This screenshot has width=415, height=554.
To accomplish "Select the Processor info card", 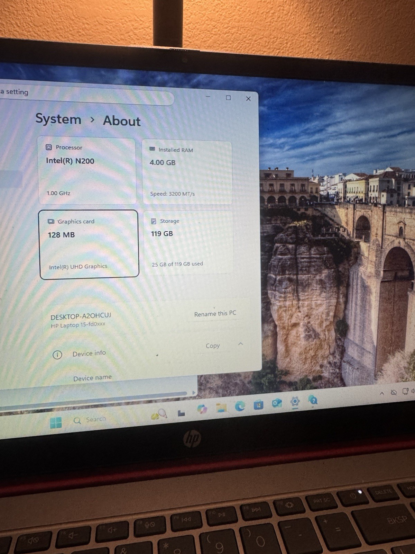I will pos(87,171).
